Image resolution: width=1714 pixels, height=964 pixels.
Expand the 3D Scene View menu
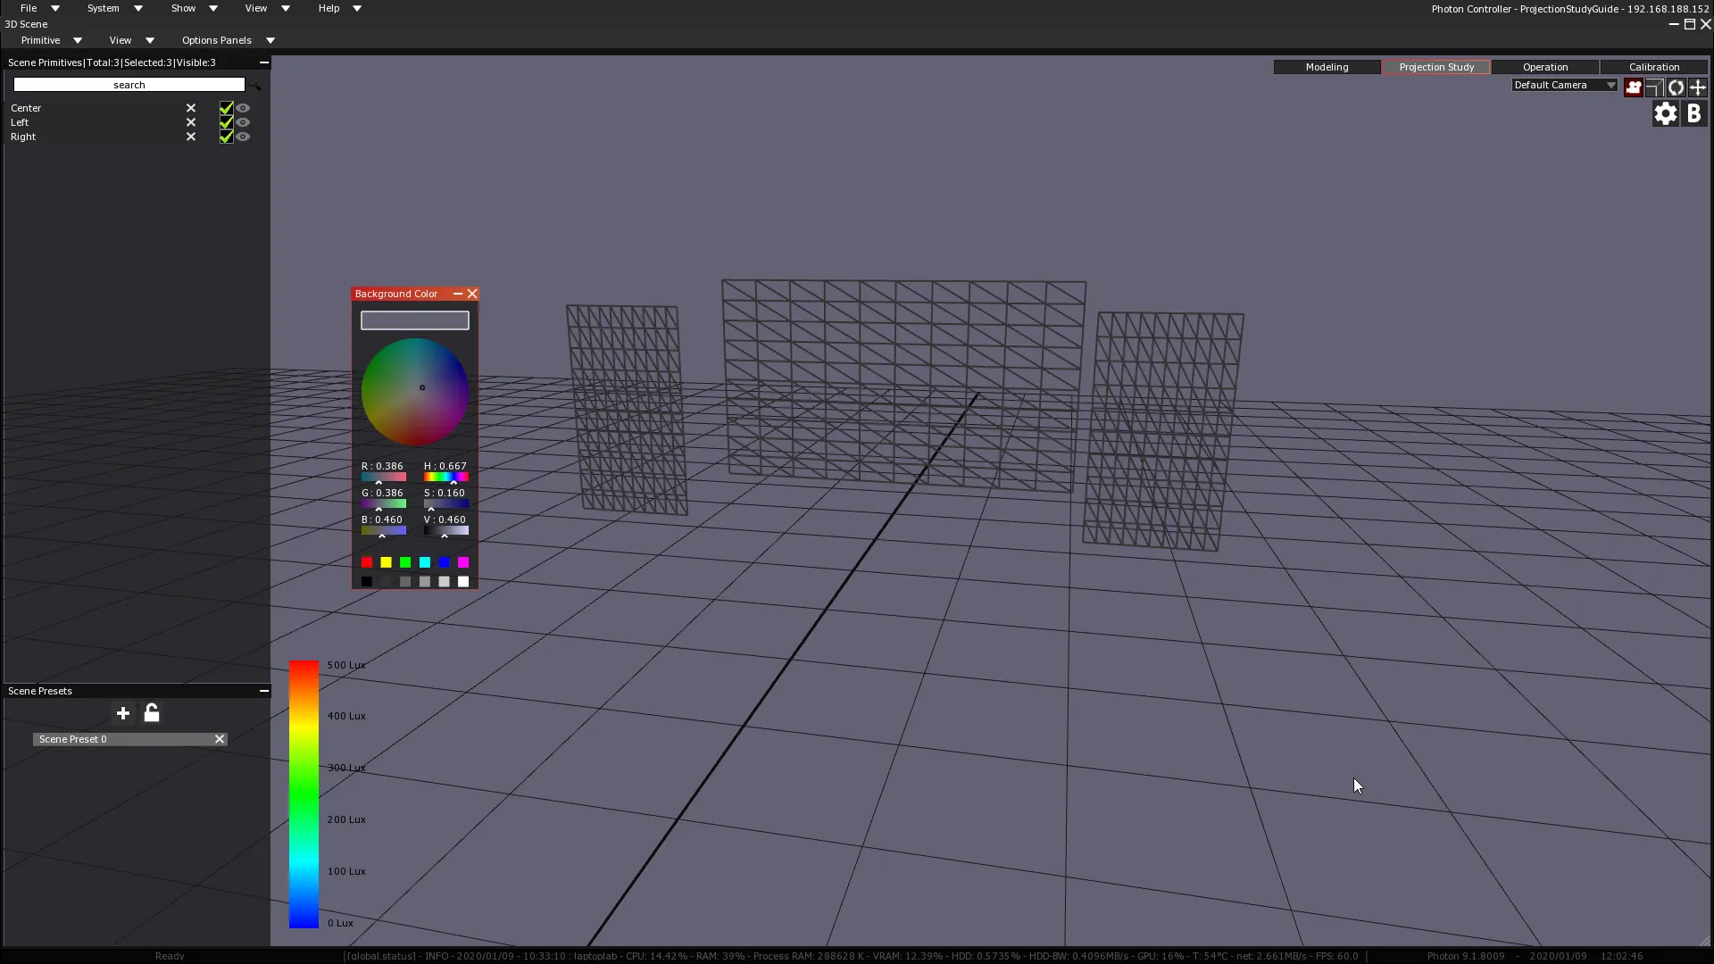click(x=131, y=40)
